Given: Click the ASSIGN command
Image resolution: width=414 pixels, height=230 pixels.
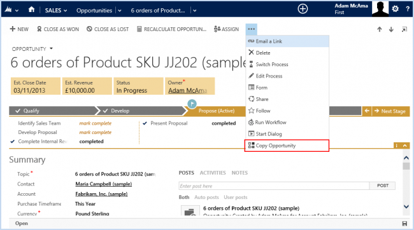Looking at the screenshot, I should click(x=226, y=29).
